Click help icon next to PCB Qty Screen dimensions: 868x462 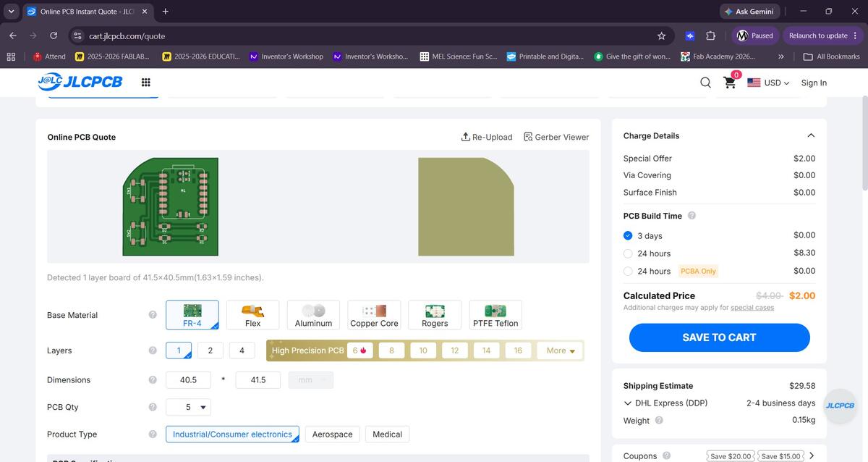[153, 407]
